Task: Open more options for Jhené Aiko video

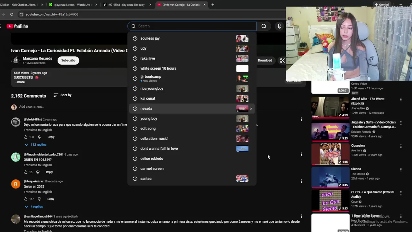Action: [x=401, y=100]
